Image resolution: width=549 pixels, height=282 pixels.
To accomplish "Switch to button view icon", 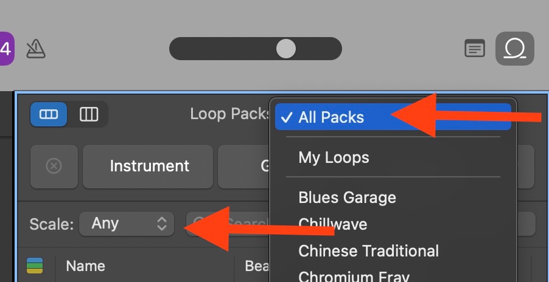I will click(48, 114).
